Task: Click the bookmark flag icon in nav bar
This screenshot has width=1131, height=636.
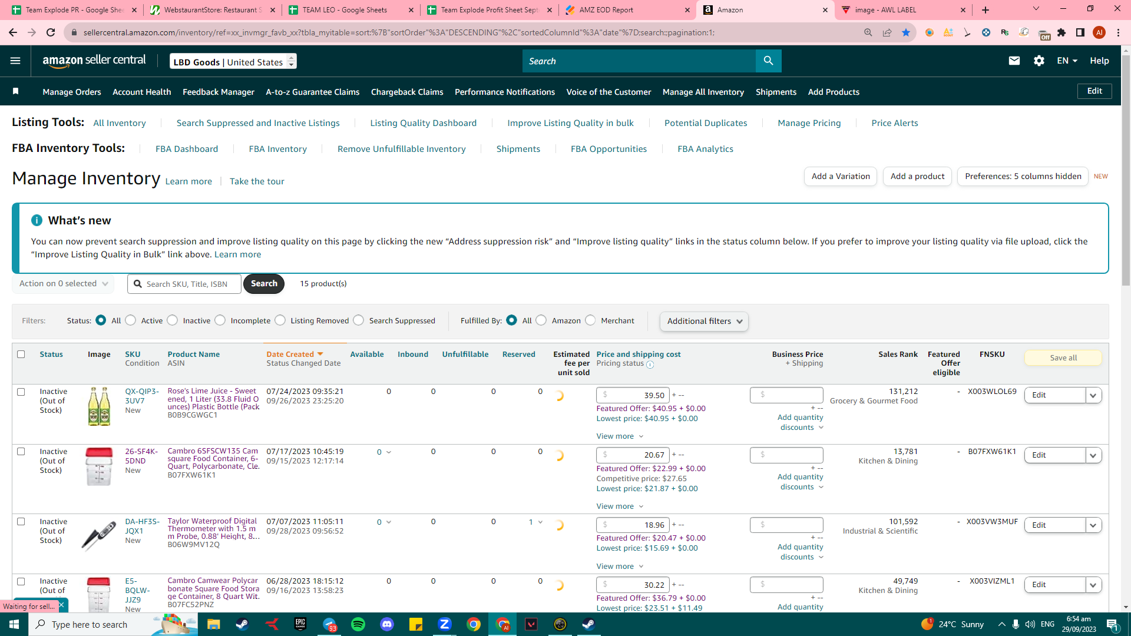Action: click(16, 91)
